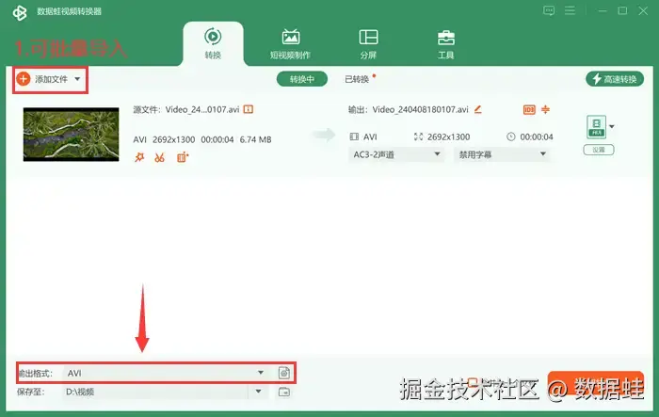Expand the 添加文件 dropdown arrow
This screenshot has height=417, width=659.
pos(77,79)
